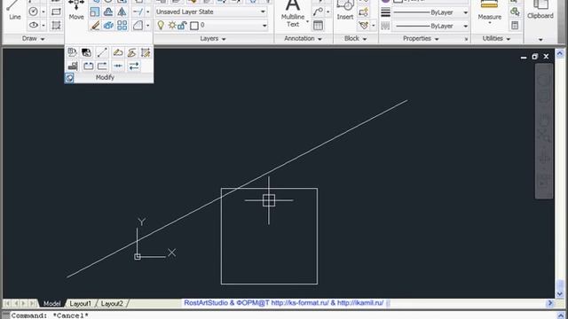Open Properties panel dialog launcher arrow

click(466, 39)
